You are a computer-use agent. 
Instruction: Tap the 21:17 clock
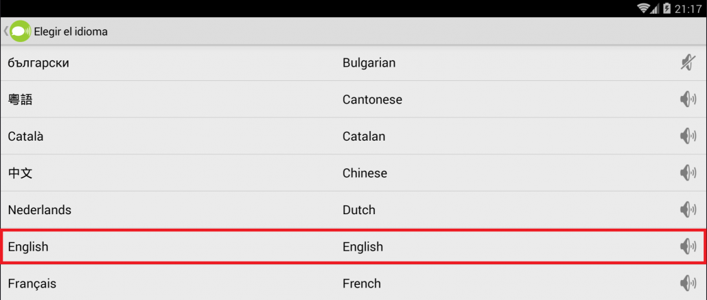688,9
